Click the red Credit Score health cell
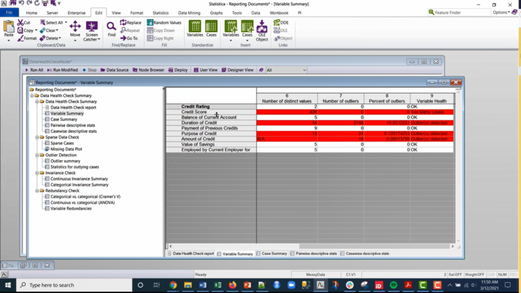Screen dimensions: 521x293 [431, 112]
